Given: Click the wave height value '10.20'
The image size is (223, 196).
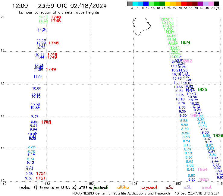Looking at the screenshot, I should coord(195,103).
